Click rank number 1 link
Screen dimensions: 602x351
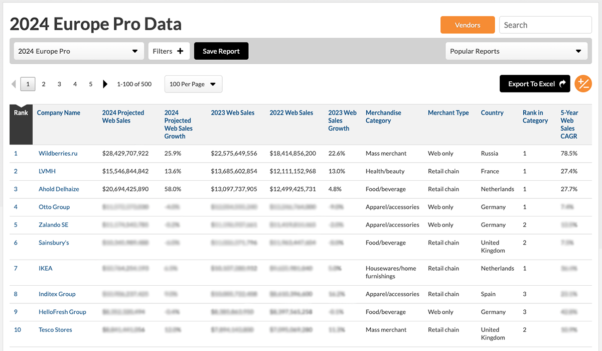(x=16, y=154)
